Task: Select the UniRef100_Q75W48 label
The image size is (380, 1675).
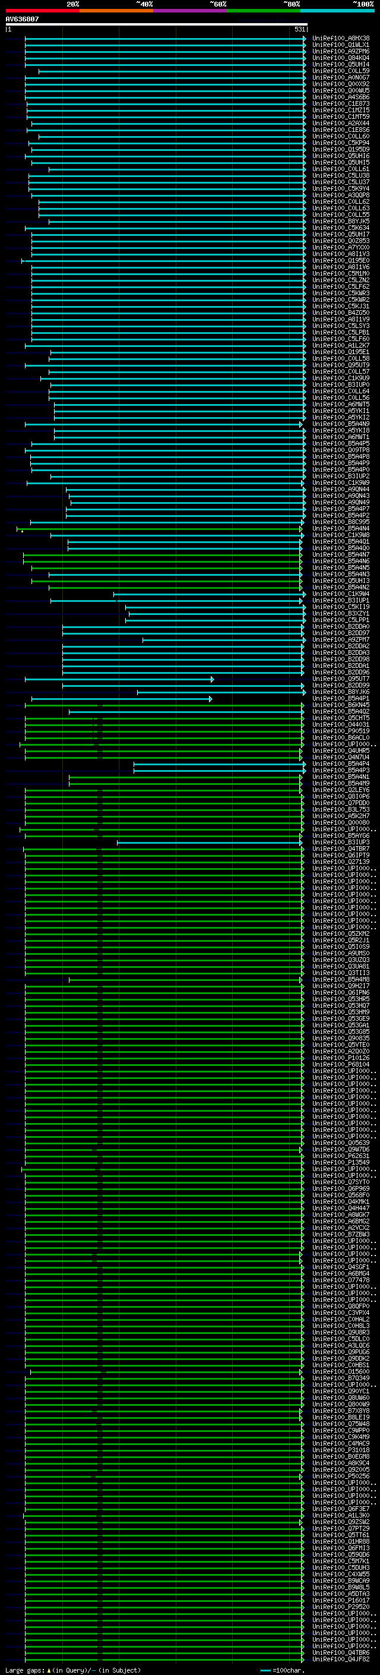Action: [341, 1425]
